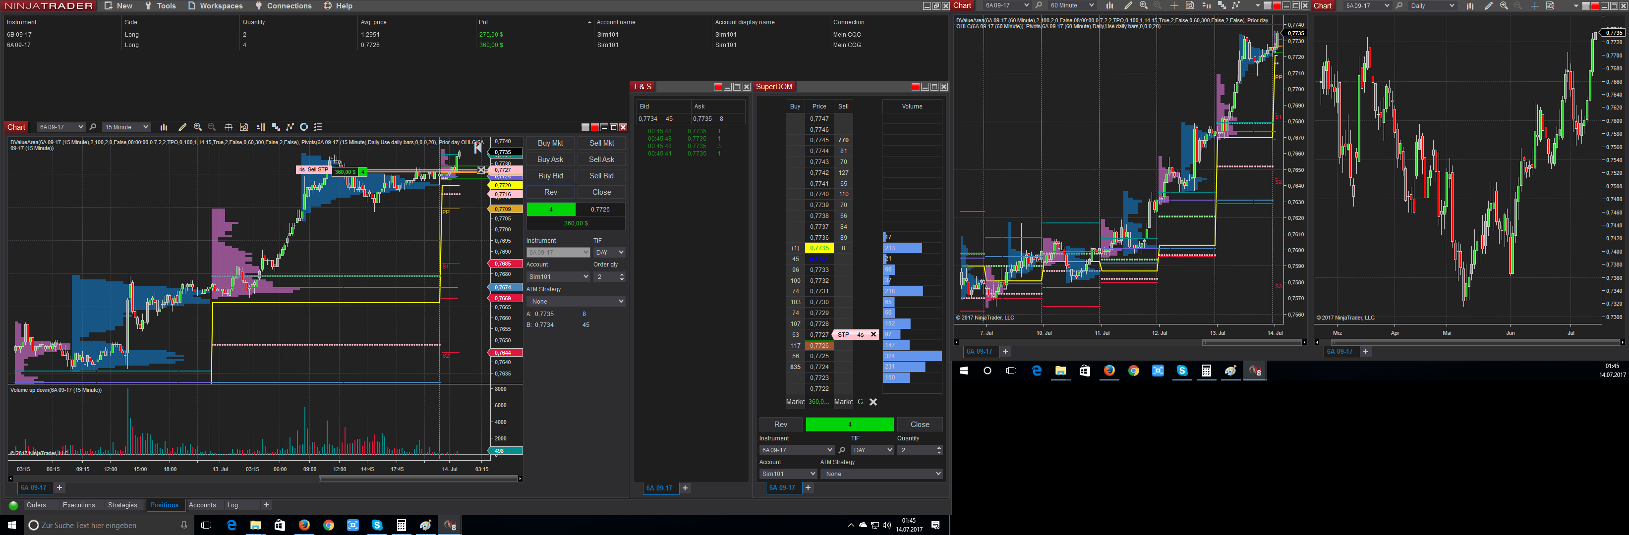This screenshot has width=1629, height=535.
Task: Adjust Order qty stepper in Chart Trader
Action: click(x=622, y=276)
